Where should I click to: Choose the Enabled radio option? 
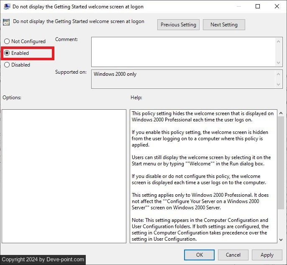(x=7, y=53)
